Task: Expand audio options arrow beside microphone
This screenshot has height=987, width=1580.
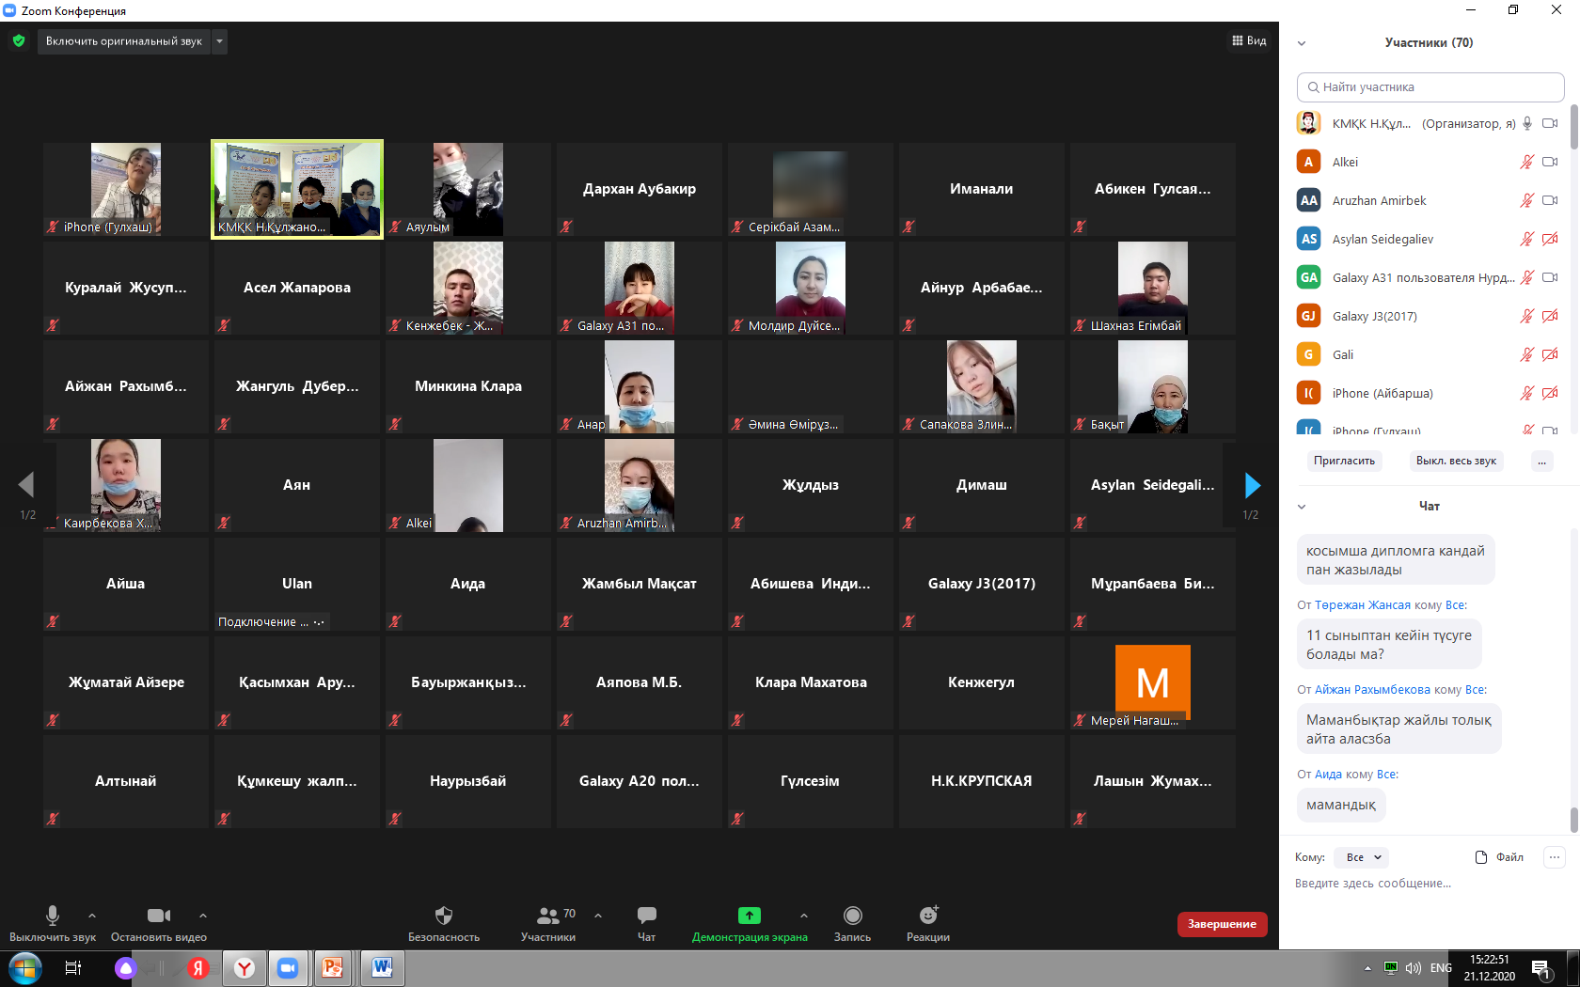Action: coord(92,916)
